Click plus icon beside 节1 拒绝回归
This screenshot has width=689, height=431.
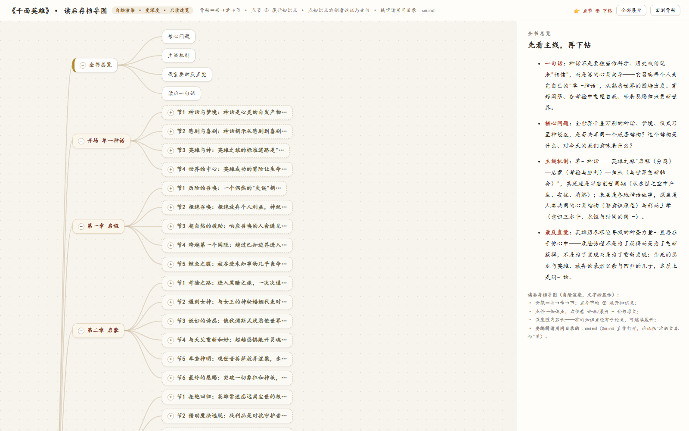point(171,397)
